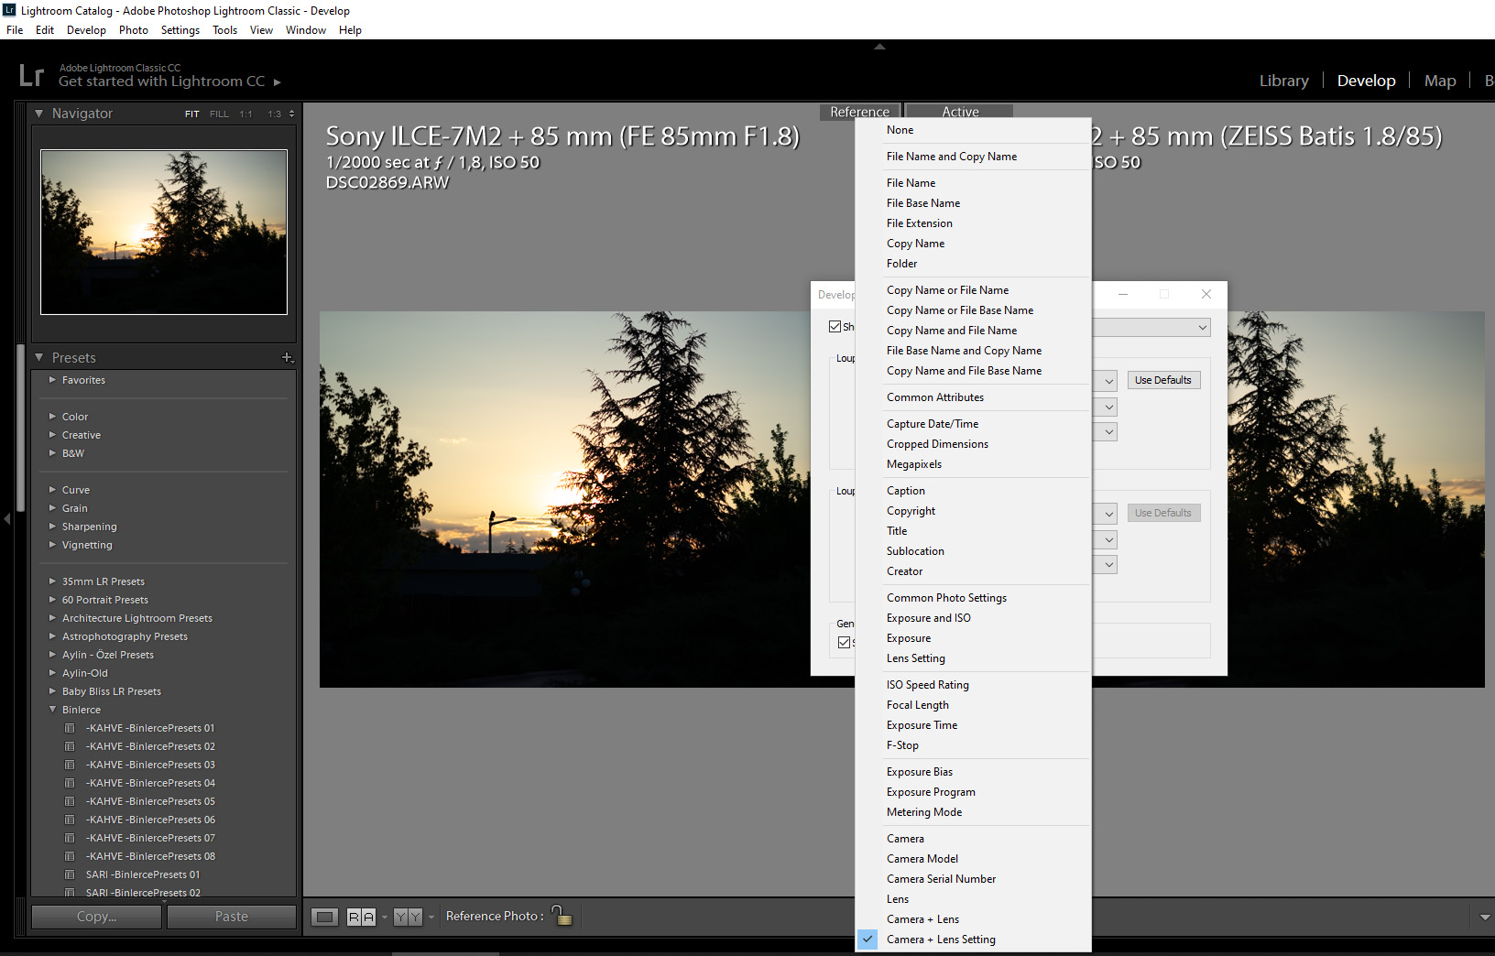The width and height of the screenshot is (1495, 956).
Task: Click the Copy... button
Action: pos(96,917)
